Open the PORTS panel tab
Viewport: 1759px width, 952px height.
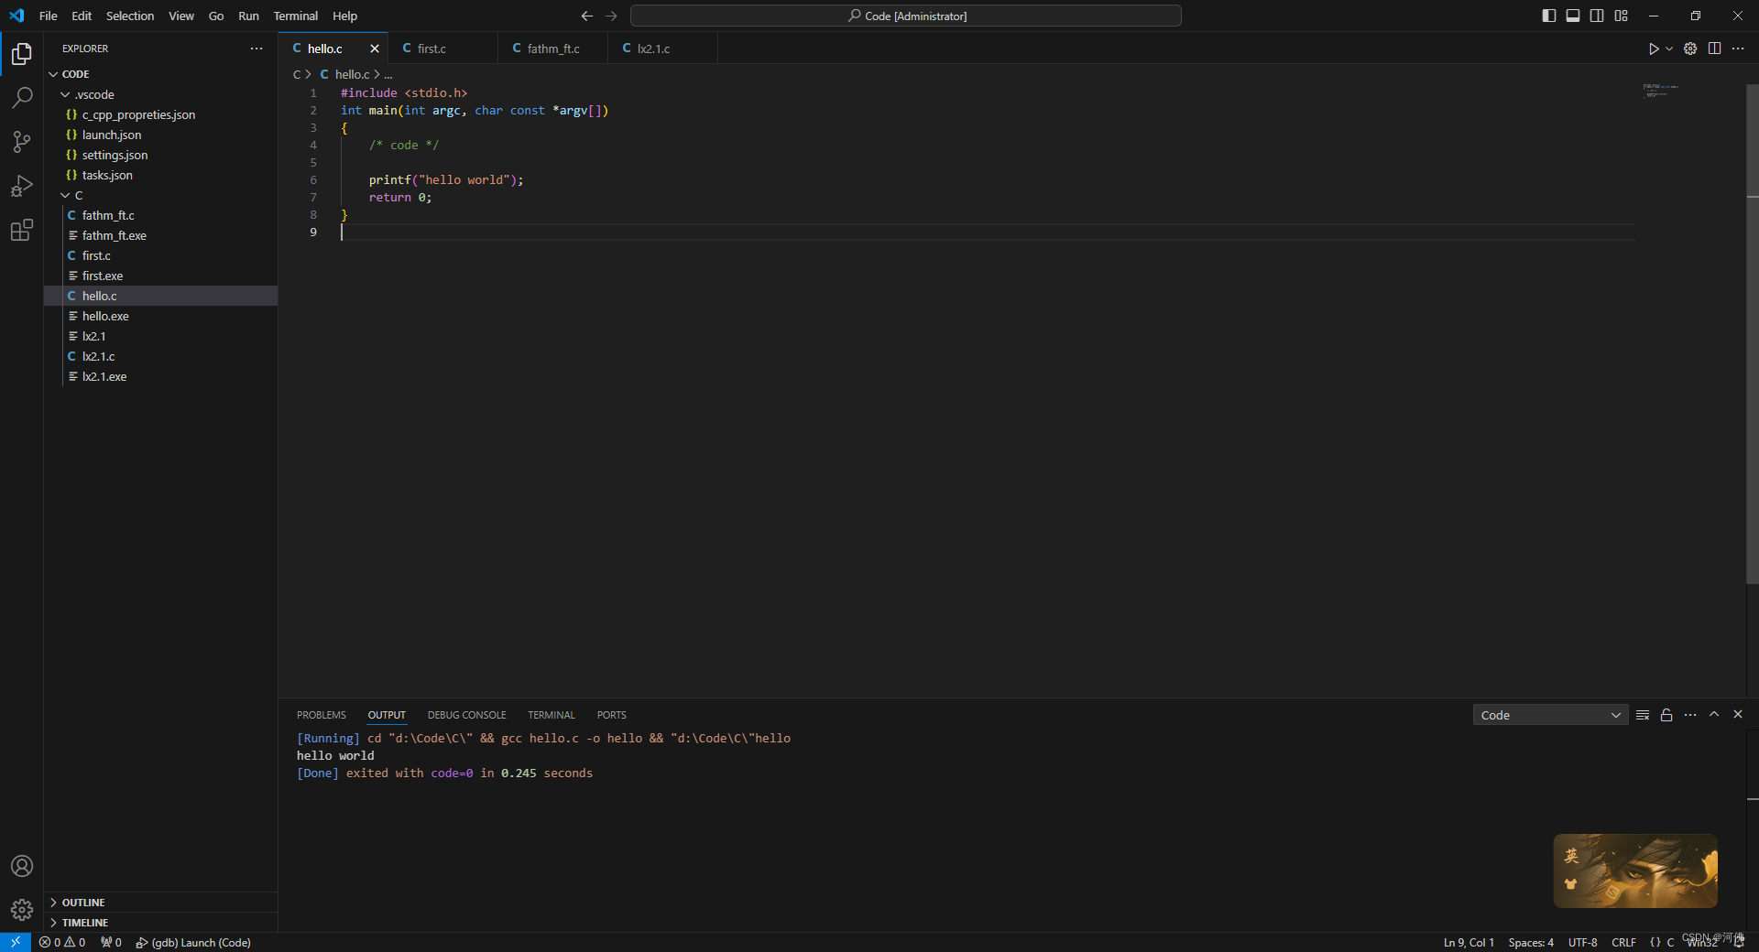point(612,715)
